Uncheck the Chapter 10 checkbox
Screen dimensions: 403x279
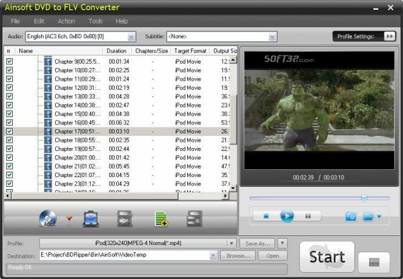click(x=10, y=70)
